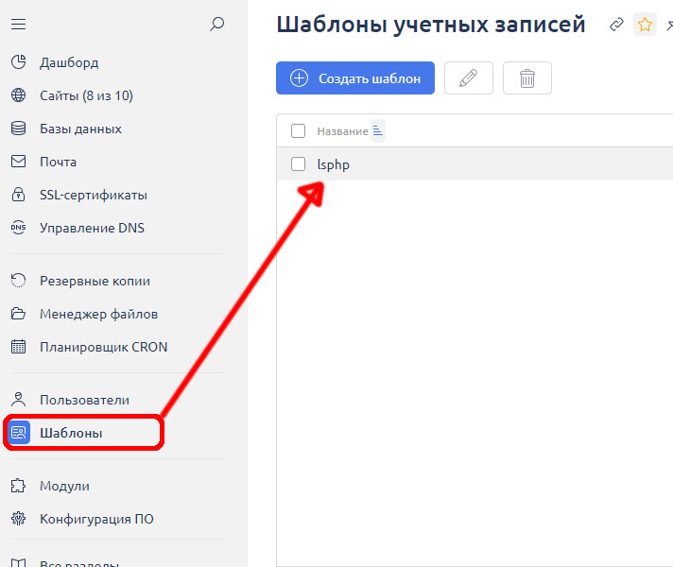Viewport: 673px width, 567px height.
Task: Open Дашборд in the sidebar
Action: pos(69,62)
